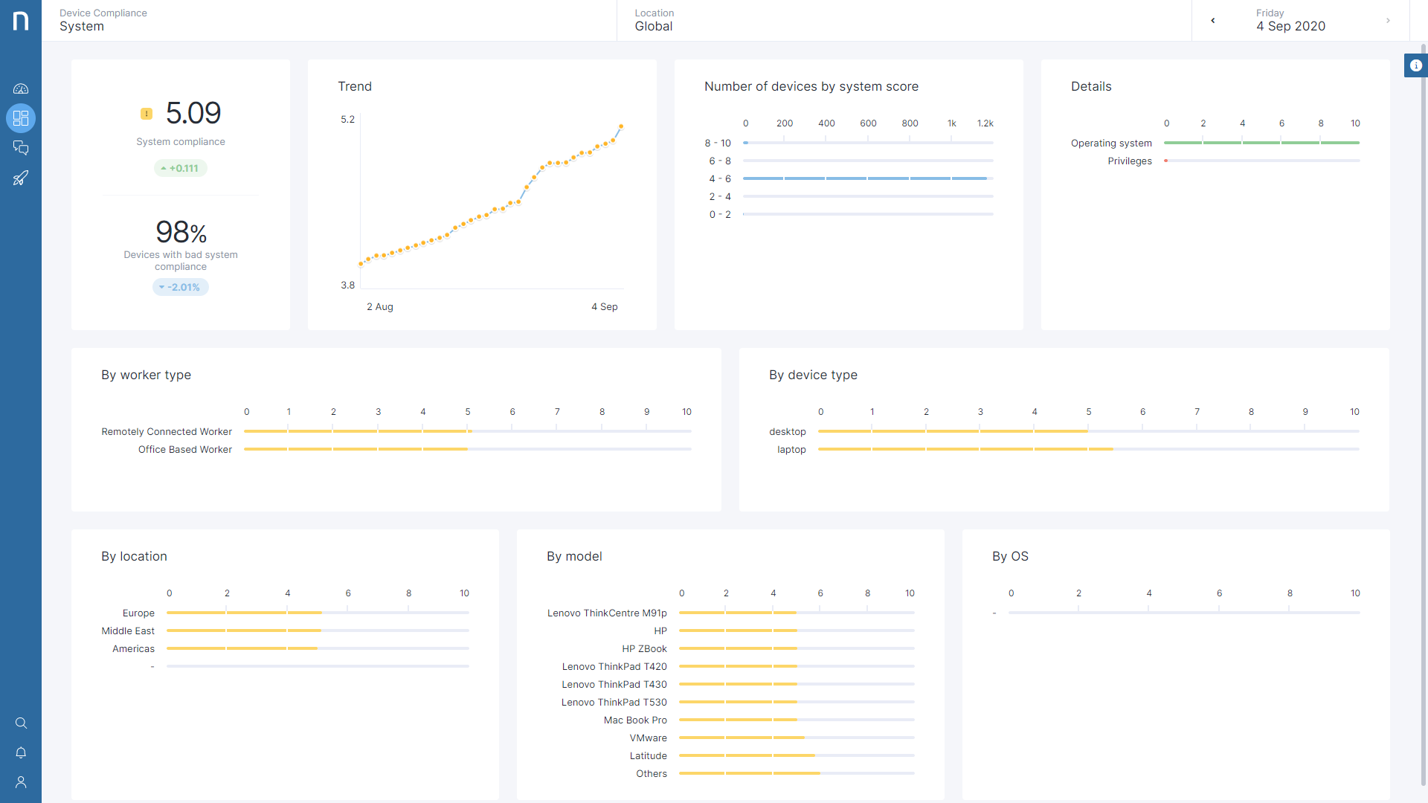Open the chat bubbles engage icon
This screenshot has height=803, width=1428.
point(21,148)
